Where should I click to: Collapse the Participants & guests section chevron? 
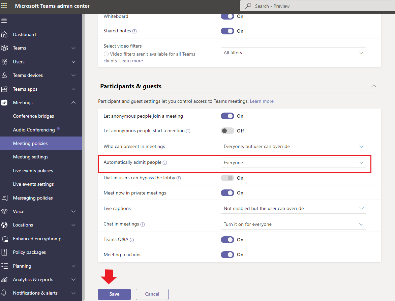[373, 86]
